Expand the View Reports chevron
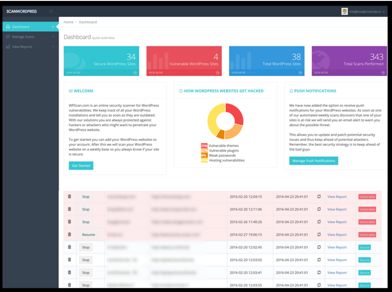Viewport: 392px width, 292px height. [53, 47]
